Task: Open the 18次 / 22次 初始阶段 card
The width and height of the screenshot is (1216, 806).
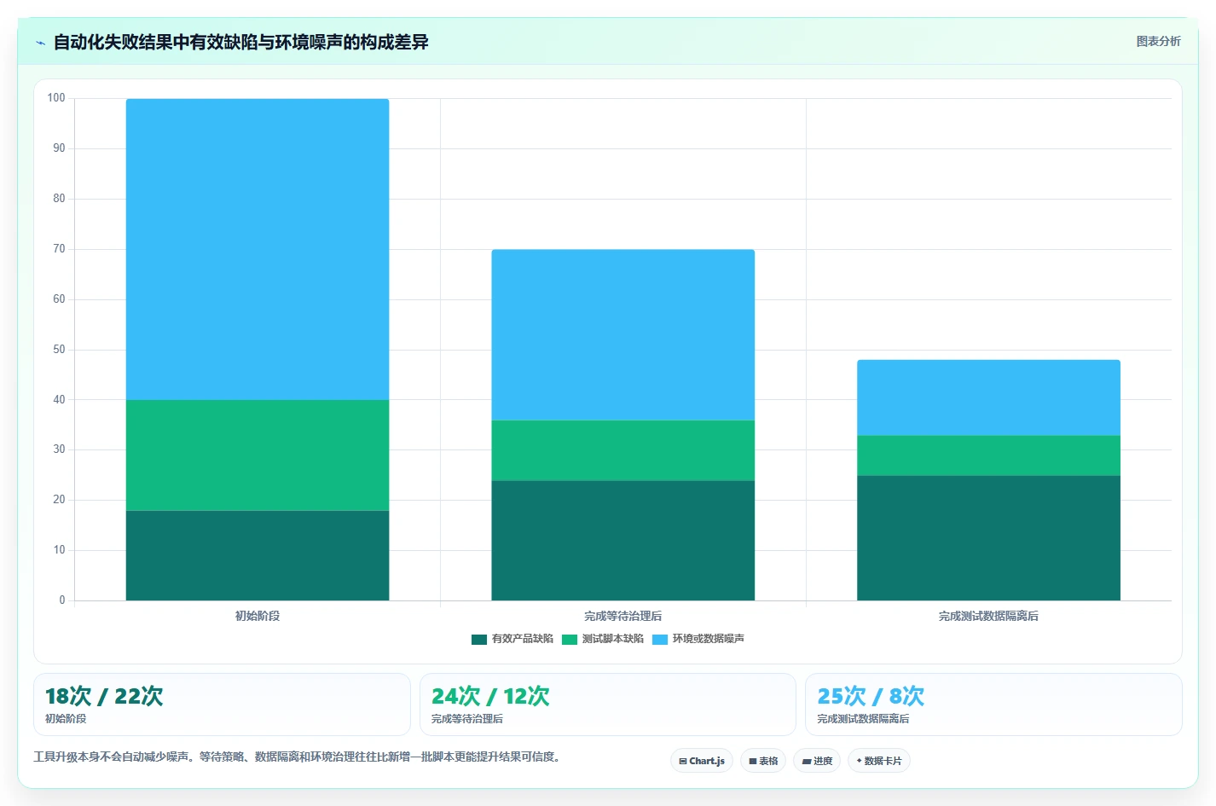Action: 222,705
